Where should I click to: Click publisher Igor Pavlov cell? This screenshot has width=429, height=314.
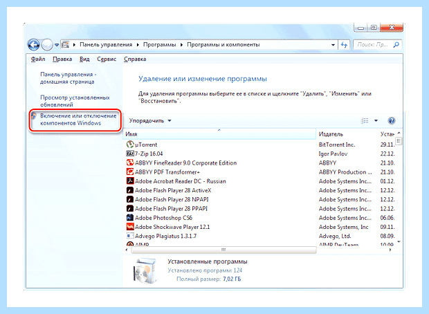333,154
